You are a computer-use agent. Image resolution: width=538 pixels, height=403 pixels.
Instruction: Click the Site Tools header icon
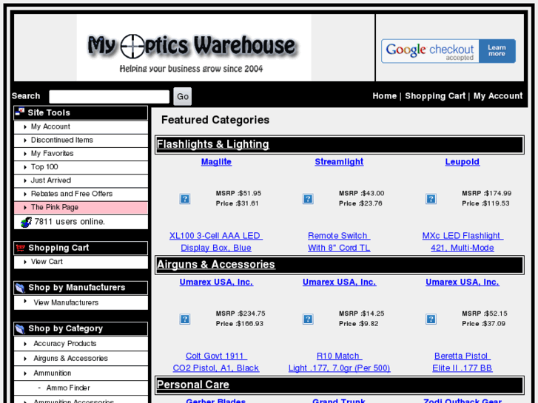click(x=20, y=112)
